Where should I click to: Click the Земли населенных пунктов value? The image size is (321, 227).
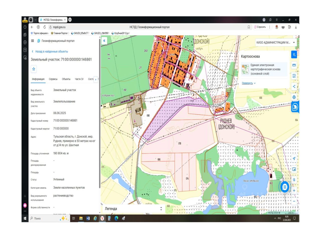click(69, 188)
